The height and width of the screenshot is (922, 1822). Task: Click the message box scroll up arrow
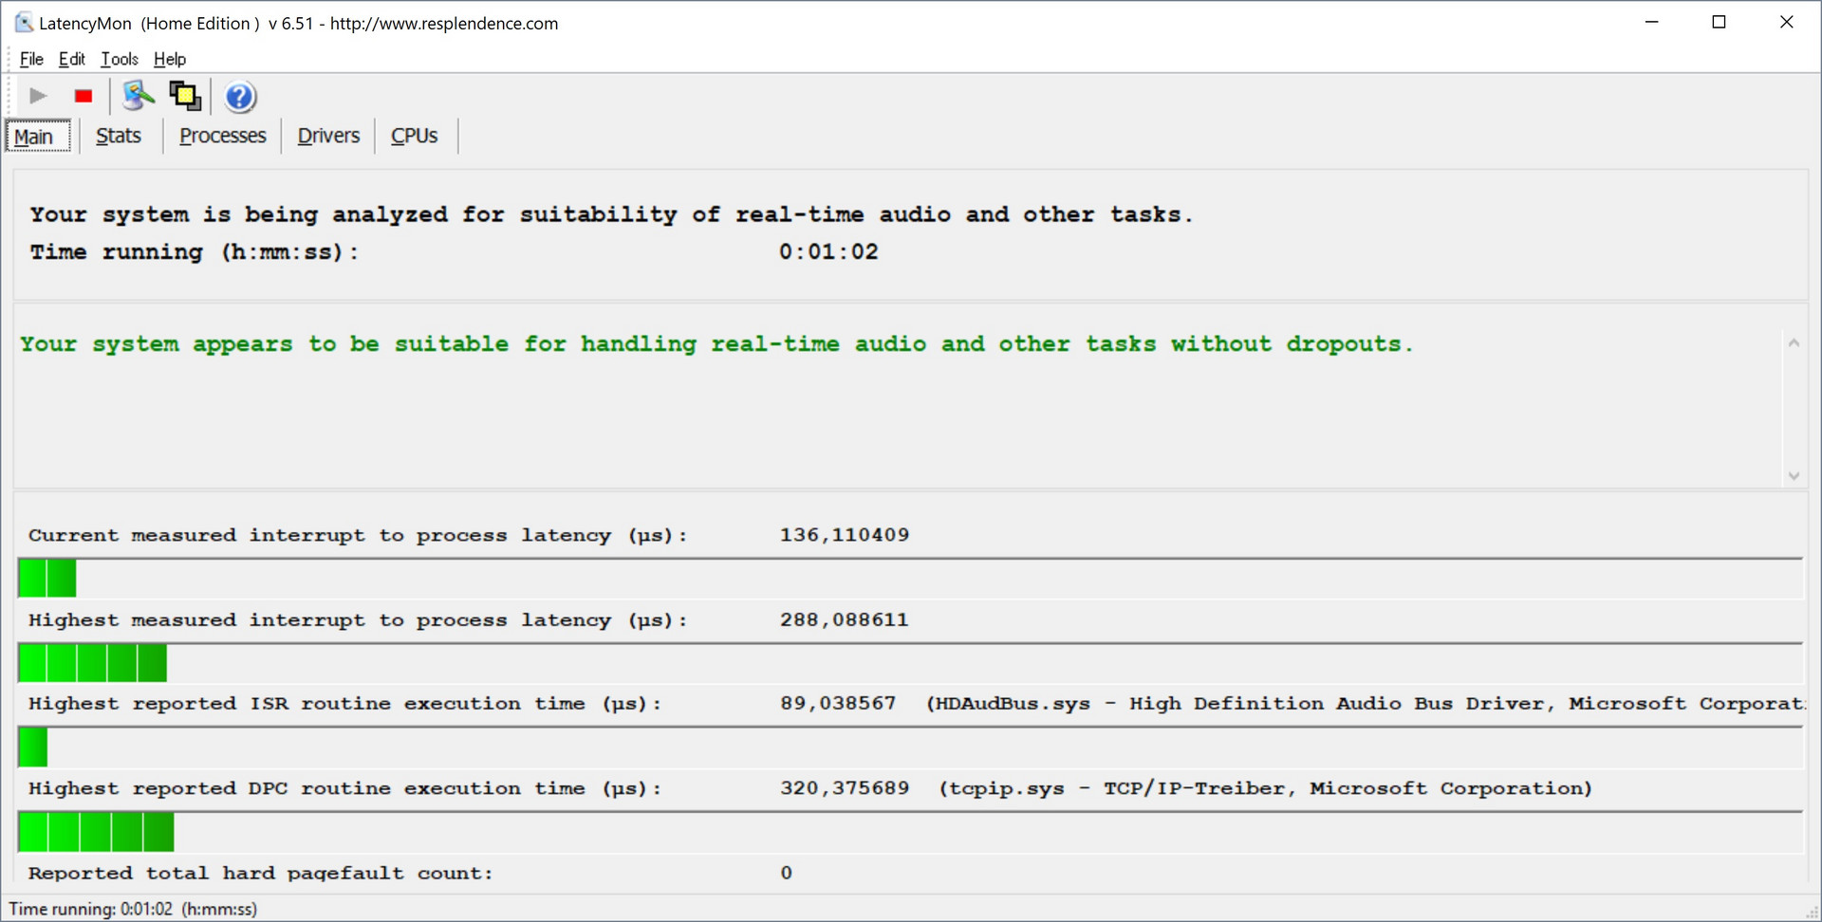pos(1794,343)
